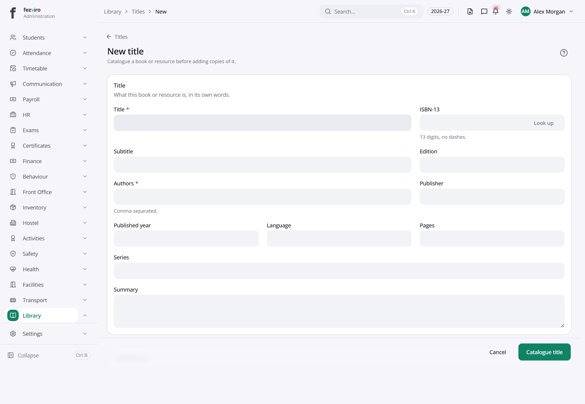This screenshot has height=404, width=585.
Task: Click the Look up ISBN button
Action: (x=544, y=123)
